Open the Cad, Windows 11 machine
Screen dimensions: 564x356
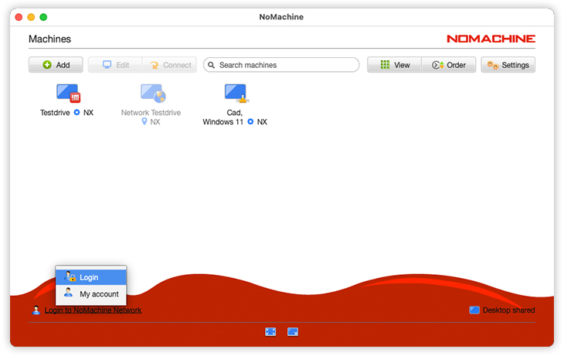coord(235,93)
